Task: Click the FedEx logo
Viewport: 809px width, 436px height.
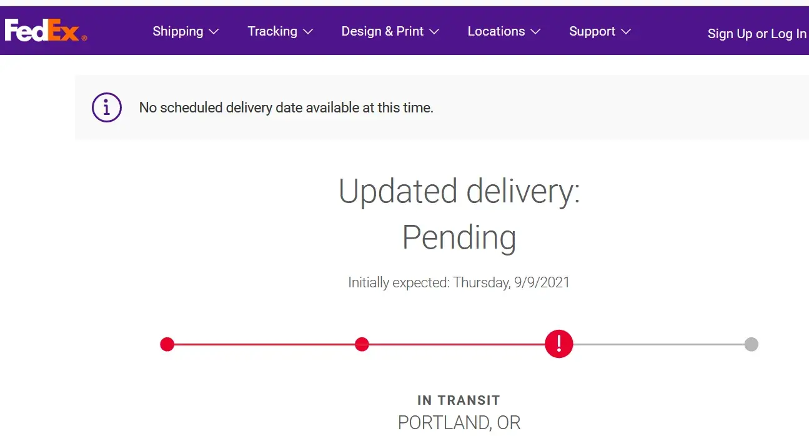Action: point(45,31)
